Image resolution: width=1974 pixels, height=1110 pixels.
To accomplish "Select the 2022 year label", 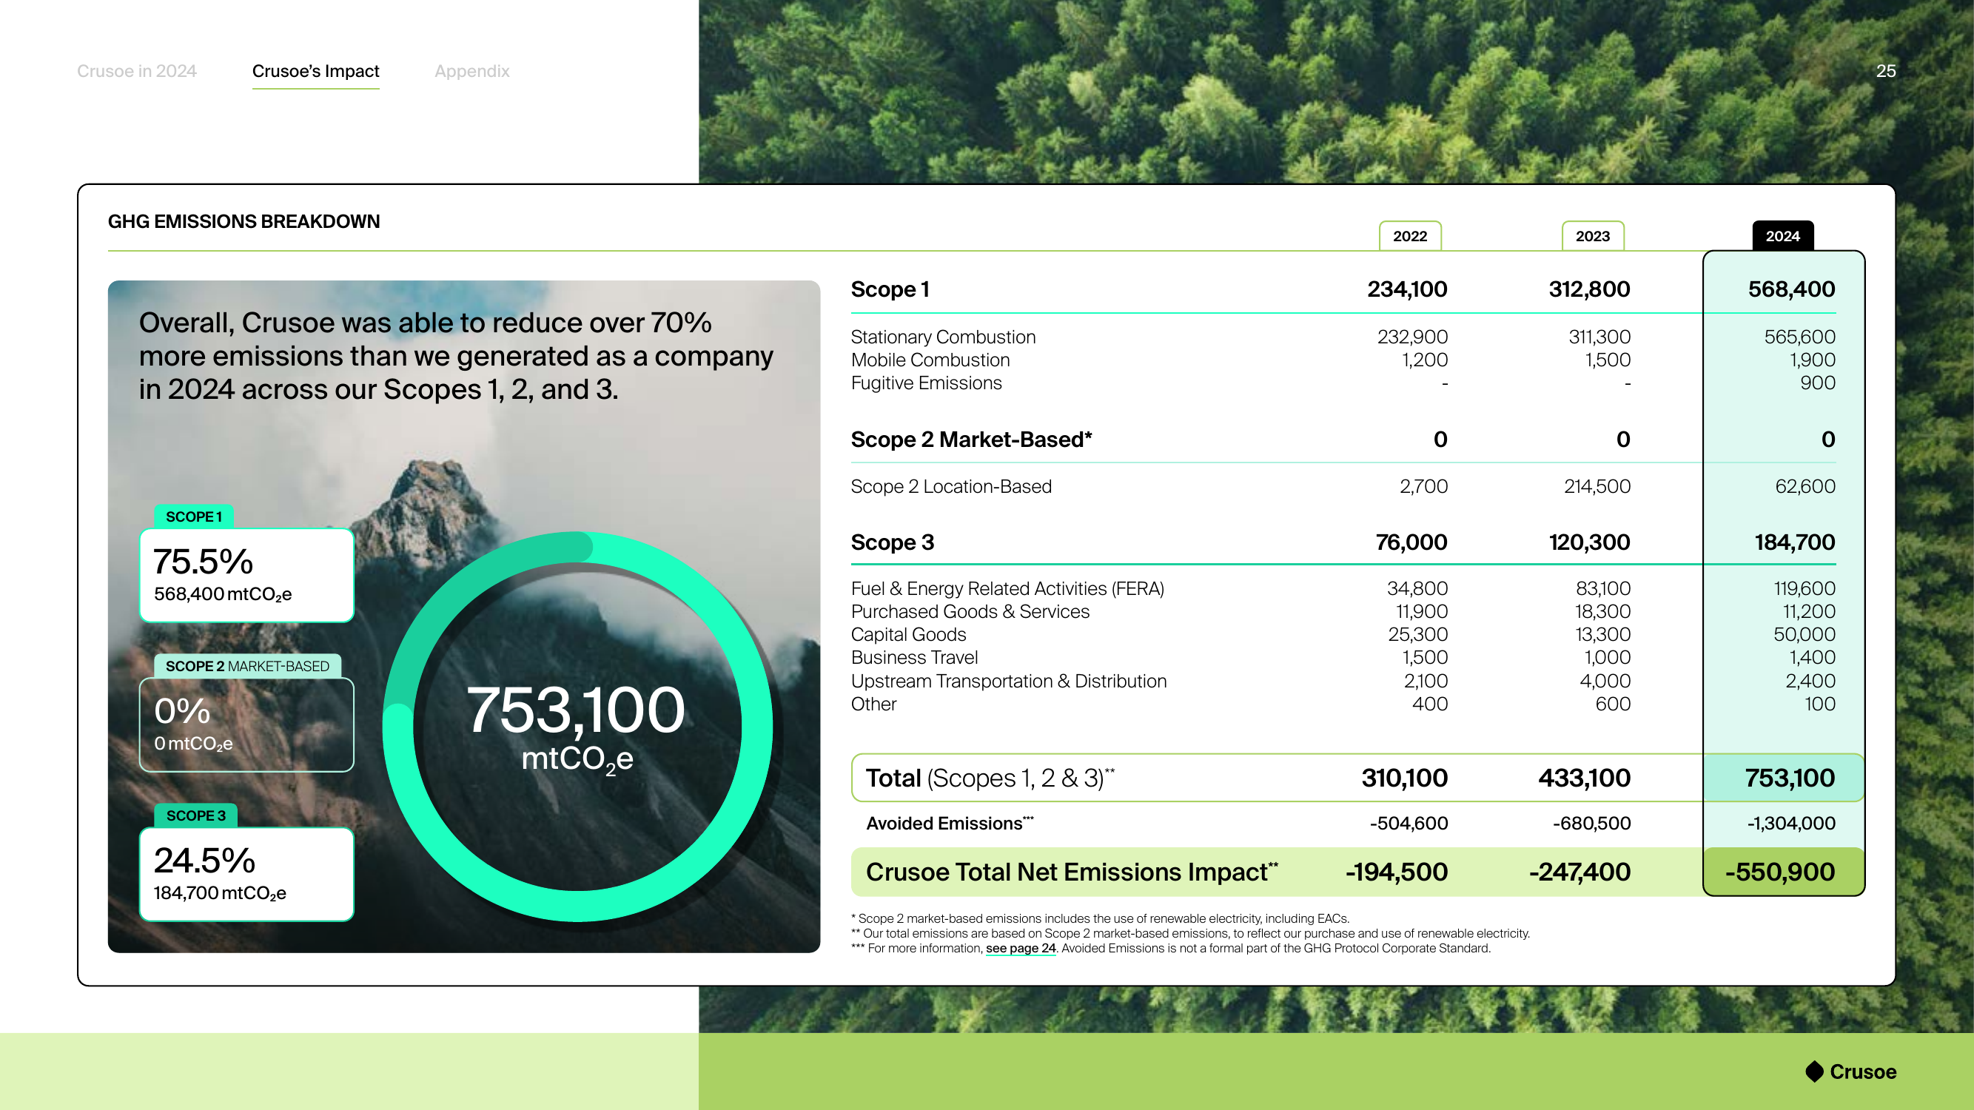I will click(1410, 236).
